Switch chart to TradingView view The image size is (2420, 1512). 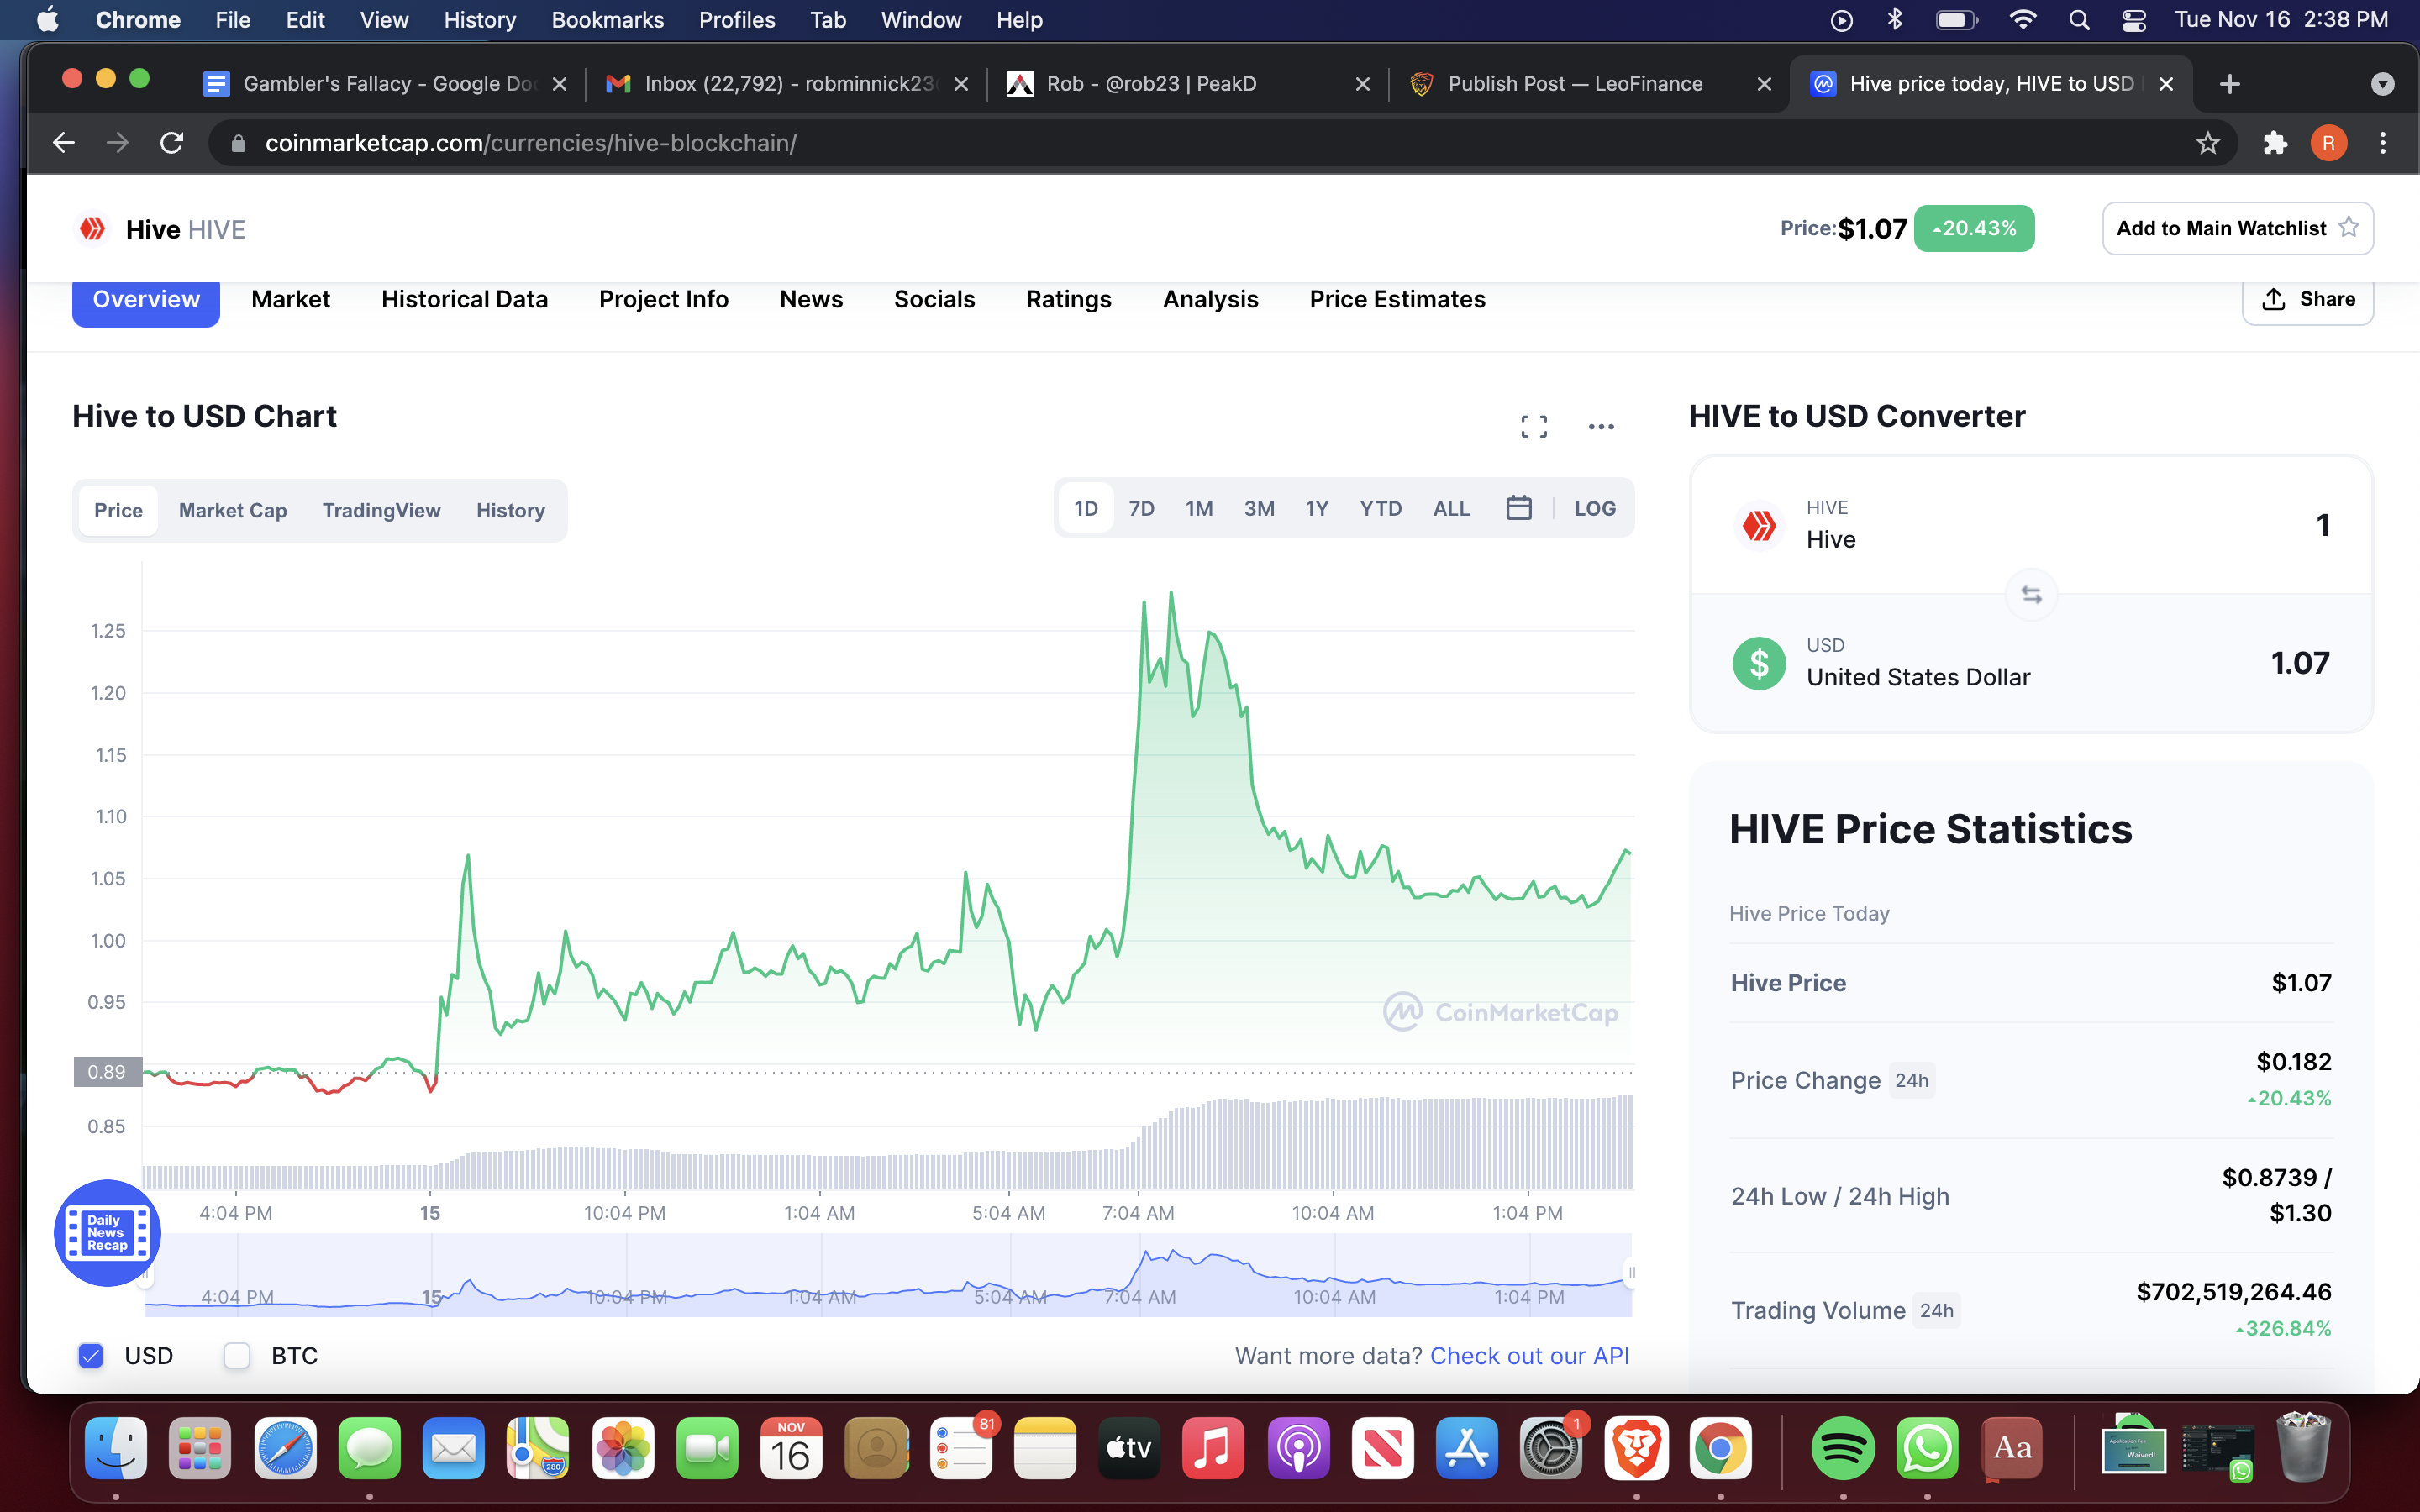(x=381, y=510)
